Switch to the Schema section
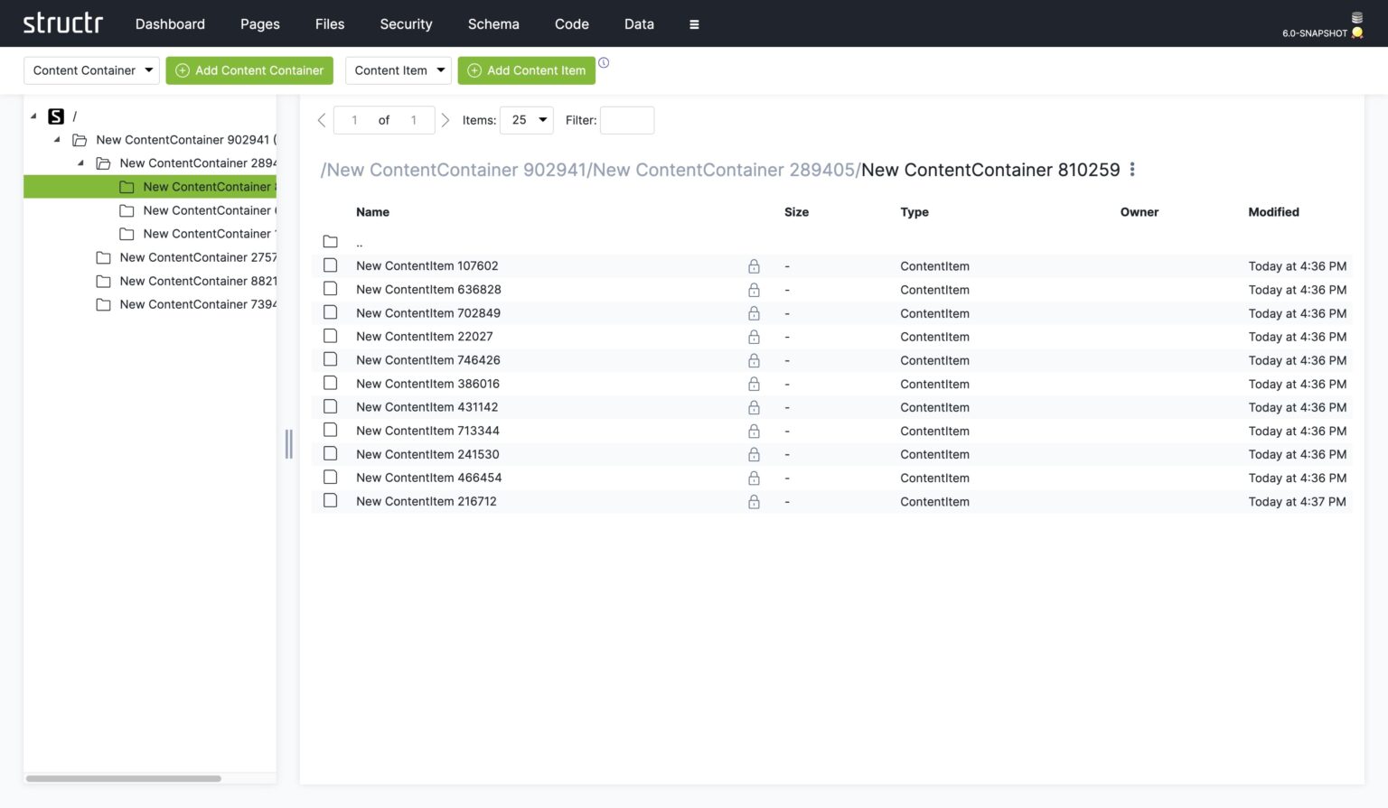 click(492, 23)
